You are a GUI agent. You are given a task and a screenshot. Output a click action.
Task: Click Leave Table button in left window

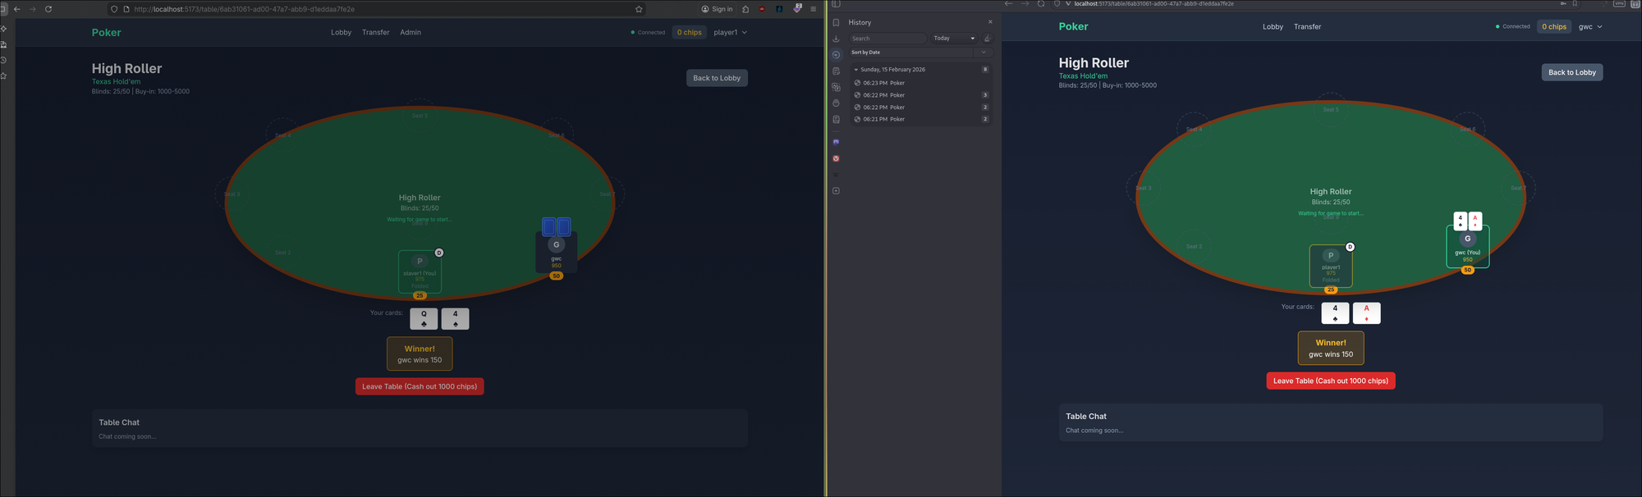tap(420, 386)
